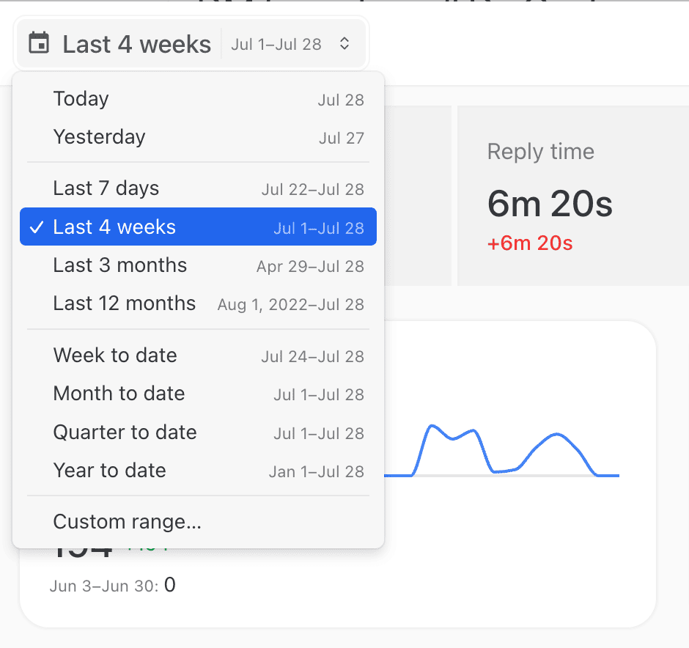
Task: Pick the highlighted Last 4 weeks option
Action: [x=198, y=227]
